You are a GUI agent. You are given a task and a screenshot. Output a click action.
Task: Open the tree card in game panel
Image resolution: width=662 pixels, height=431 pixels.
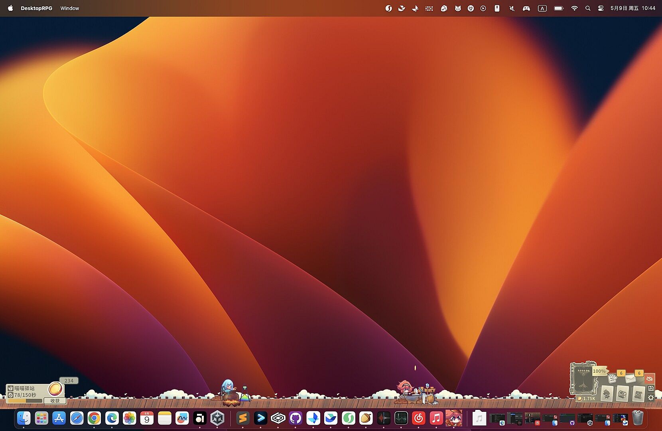[607, 394]
